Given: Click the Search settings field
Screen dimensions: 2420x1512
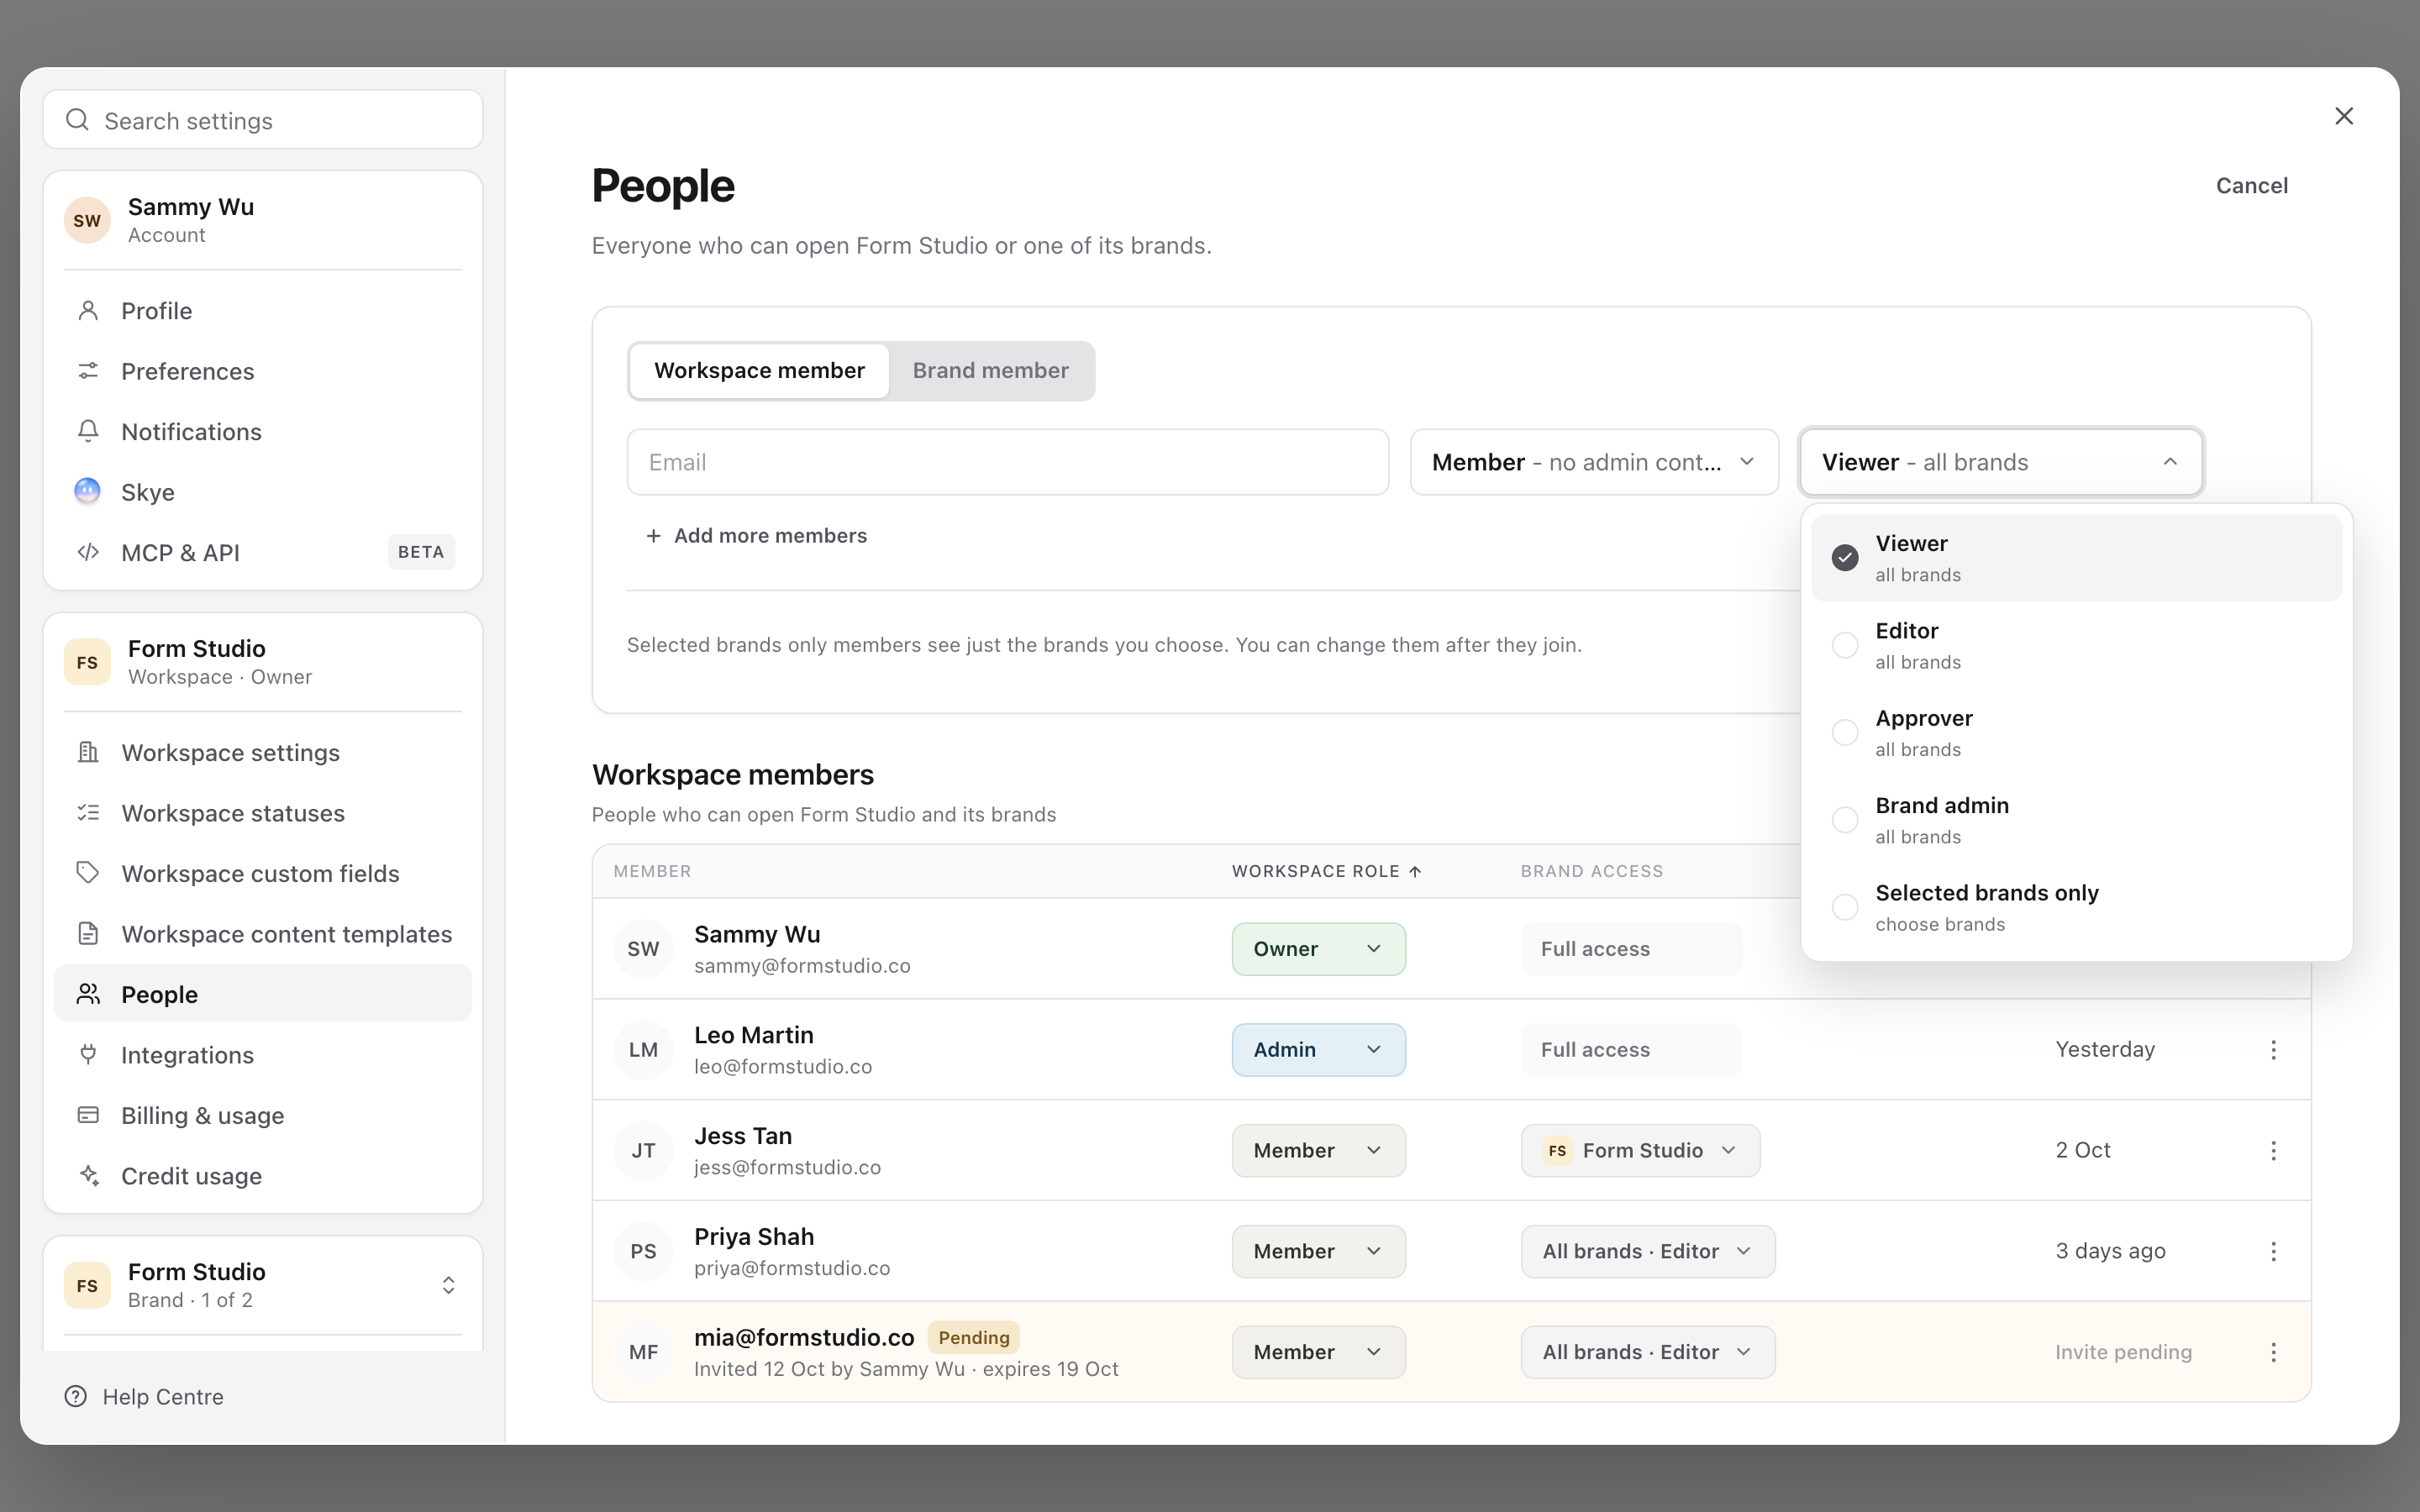Looking at the screenshot, I should pyautogui.click(x=263, y=120).
